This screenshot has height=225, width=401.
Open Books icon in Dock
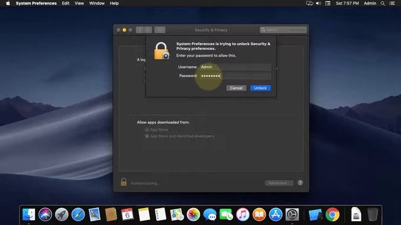259,214
